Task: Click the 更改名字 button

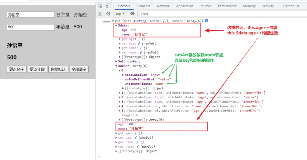Action: (17, 69)
